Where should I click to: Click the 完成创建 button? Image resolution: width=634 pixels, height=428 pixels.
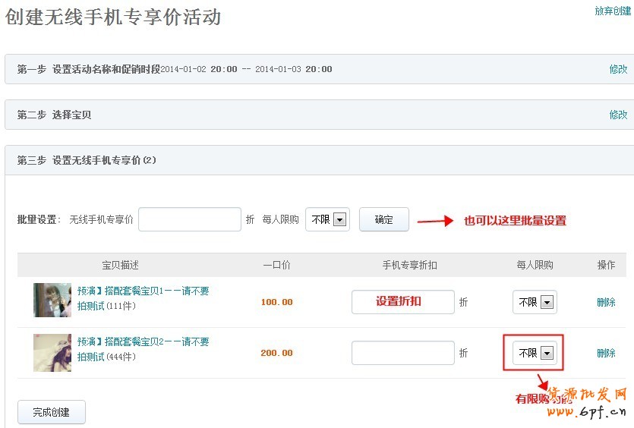[x=51, y=412]
